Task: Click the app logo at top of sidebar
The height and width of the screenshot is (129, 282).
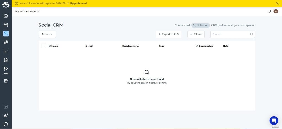Action: pos(6,4)
